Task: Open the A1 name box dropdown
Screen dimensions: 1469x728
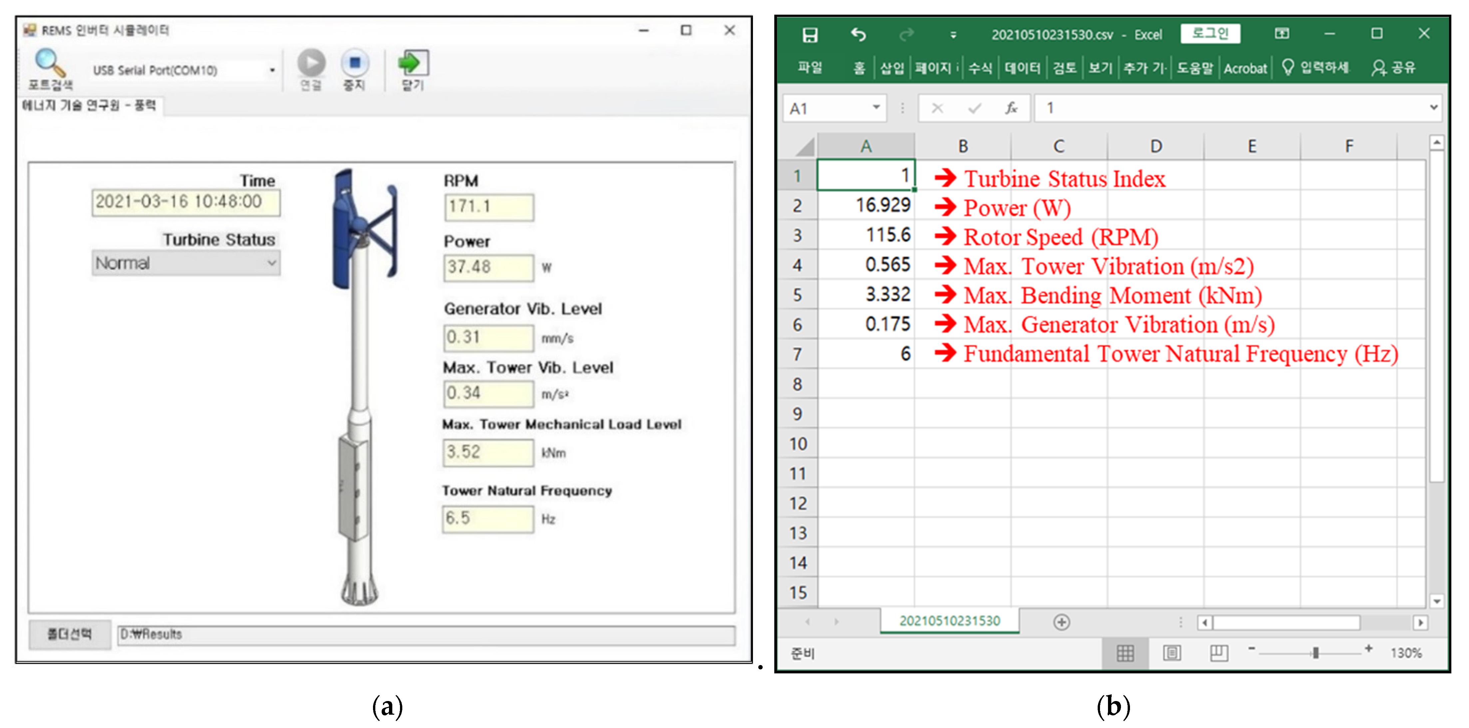Action: click(877, 107)
